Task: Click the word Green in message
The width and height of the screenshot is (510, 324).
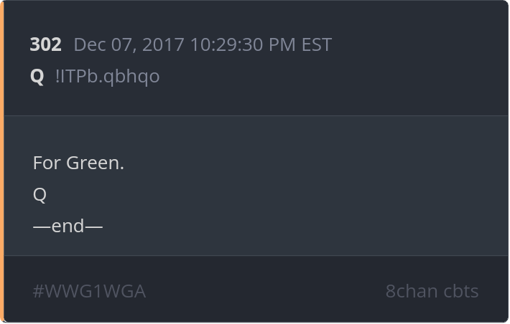Action: click(93, 163)
